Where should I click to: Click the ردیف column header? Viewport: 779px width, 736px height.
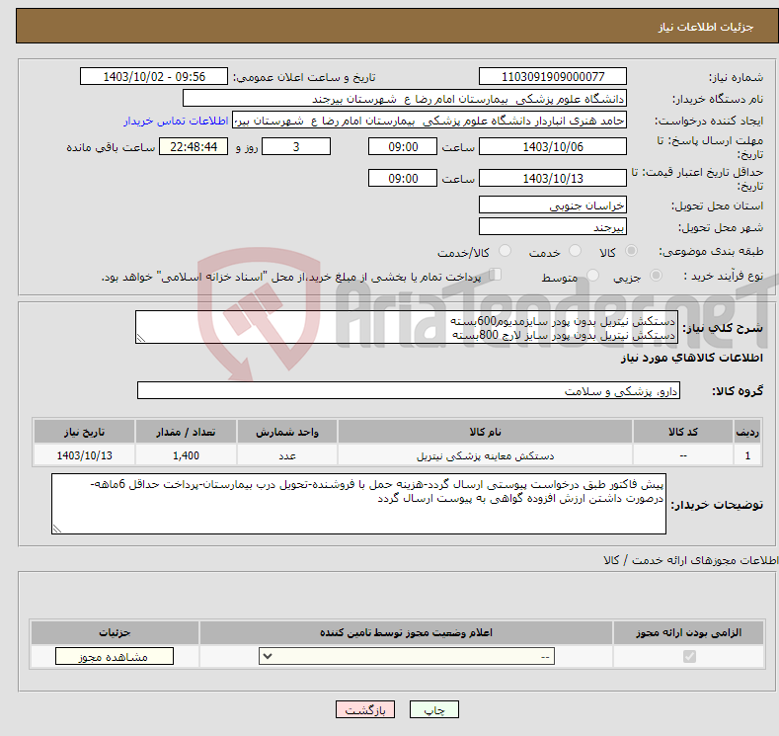point(747,432)
